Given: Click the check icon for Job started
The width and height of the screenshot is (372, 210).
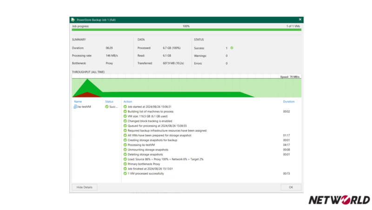Looking at the screenshot, I should coord(125,107).
